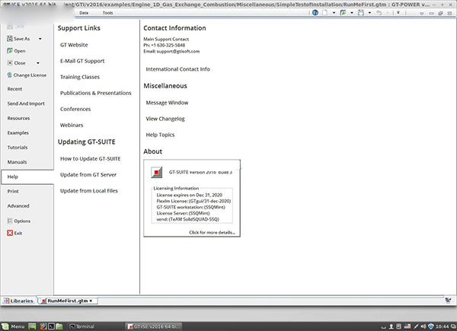Expand the Close dropdown arrow

click(x=38, y=63)
